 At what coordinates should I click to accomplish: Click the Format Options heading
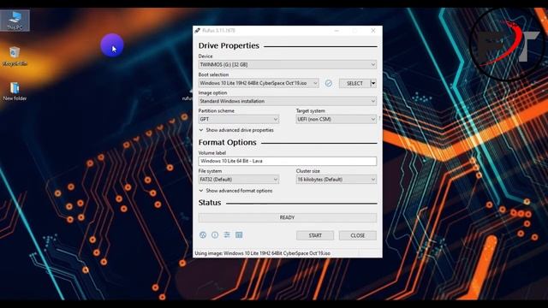[227, 143]
